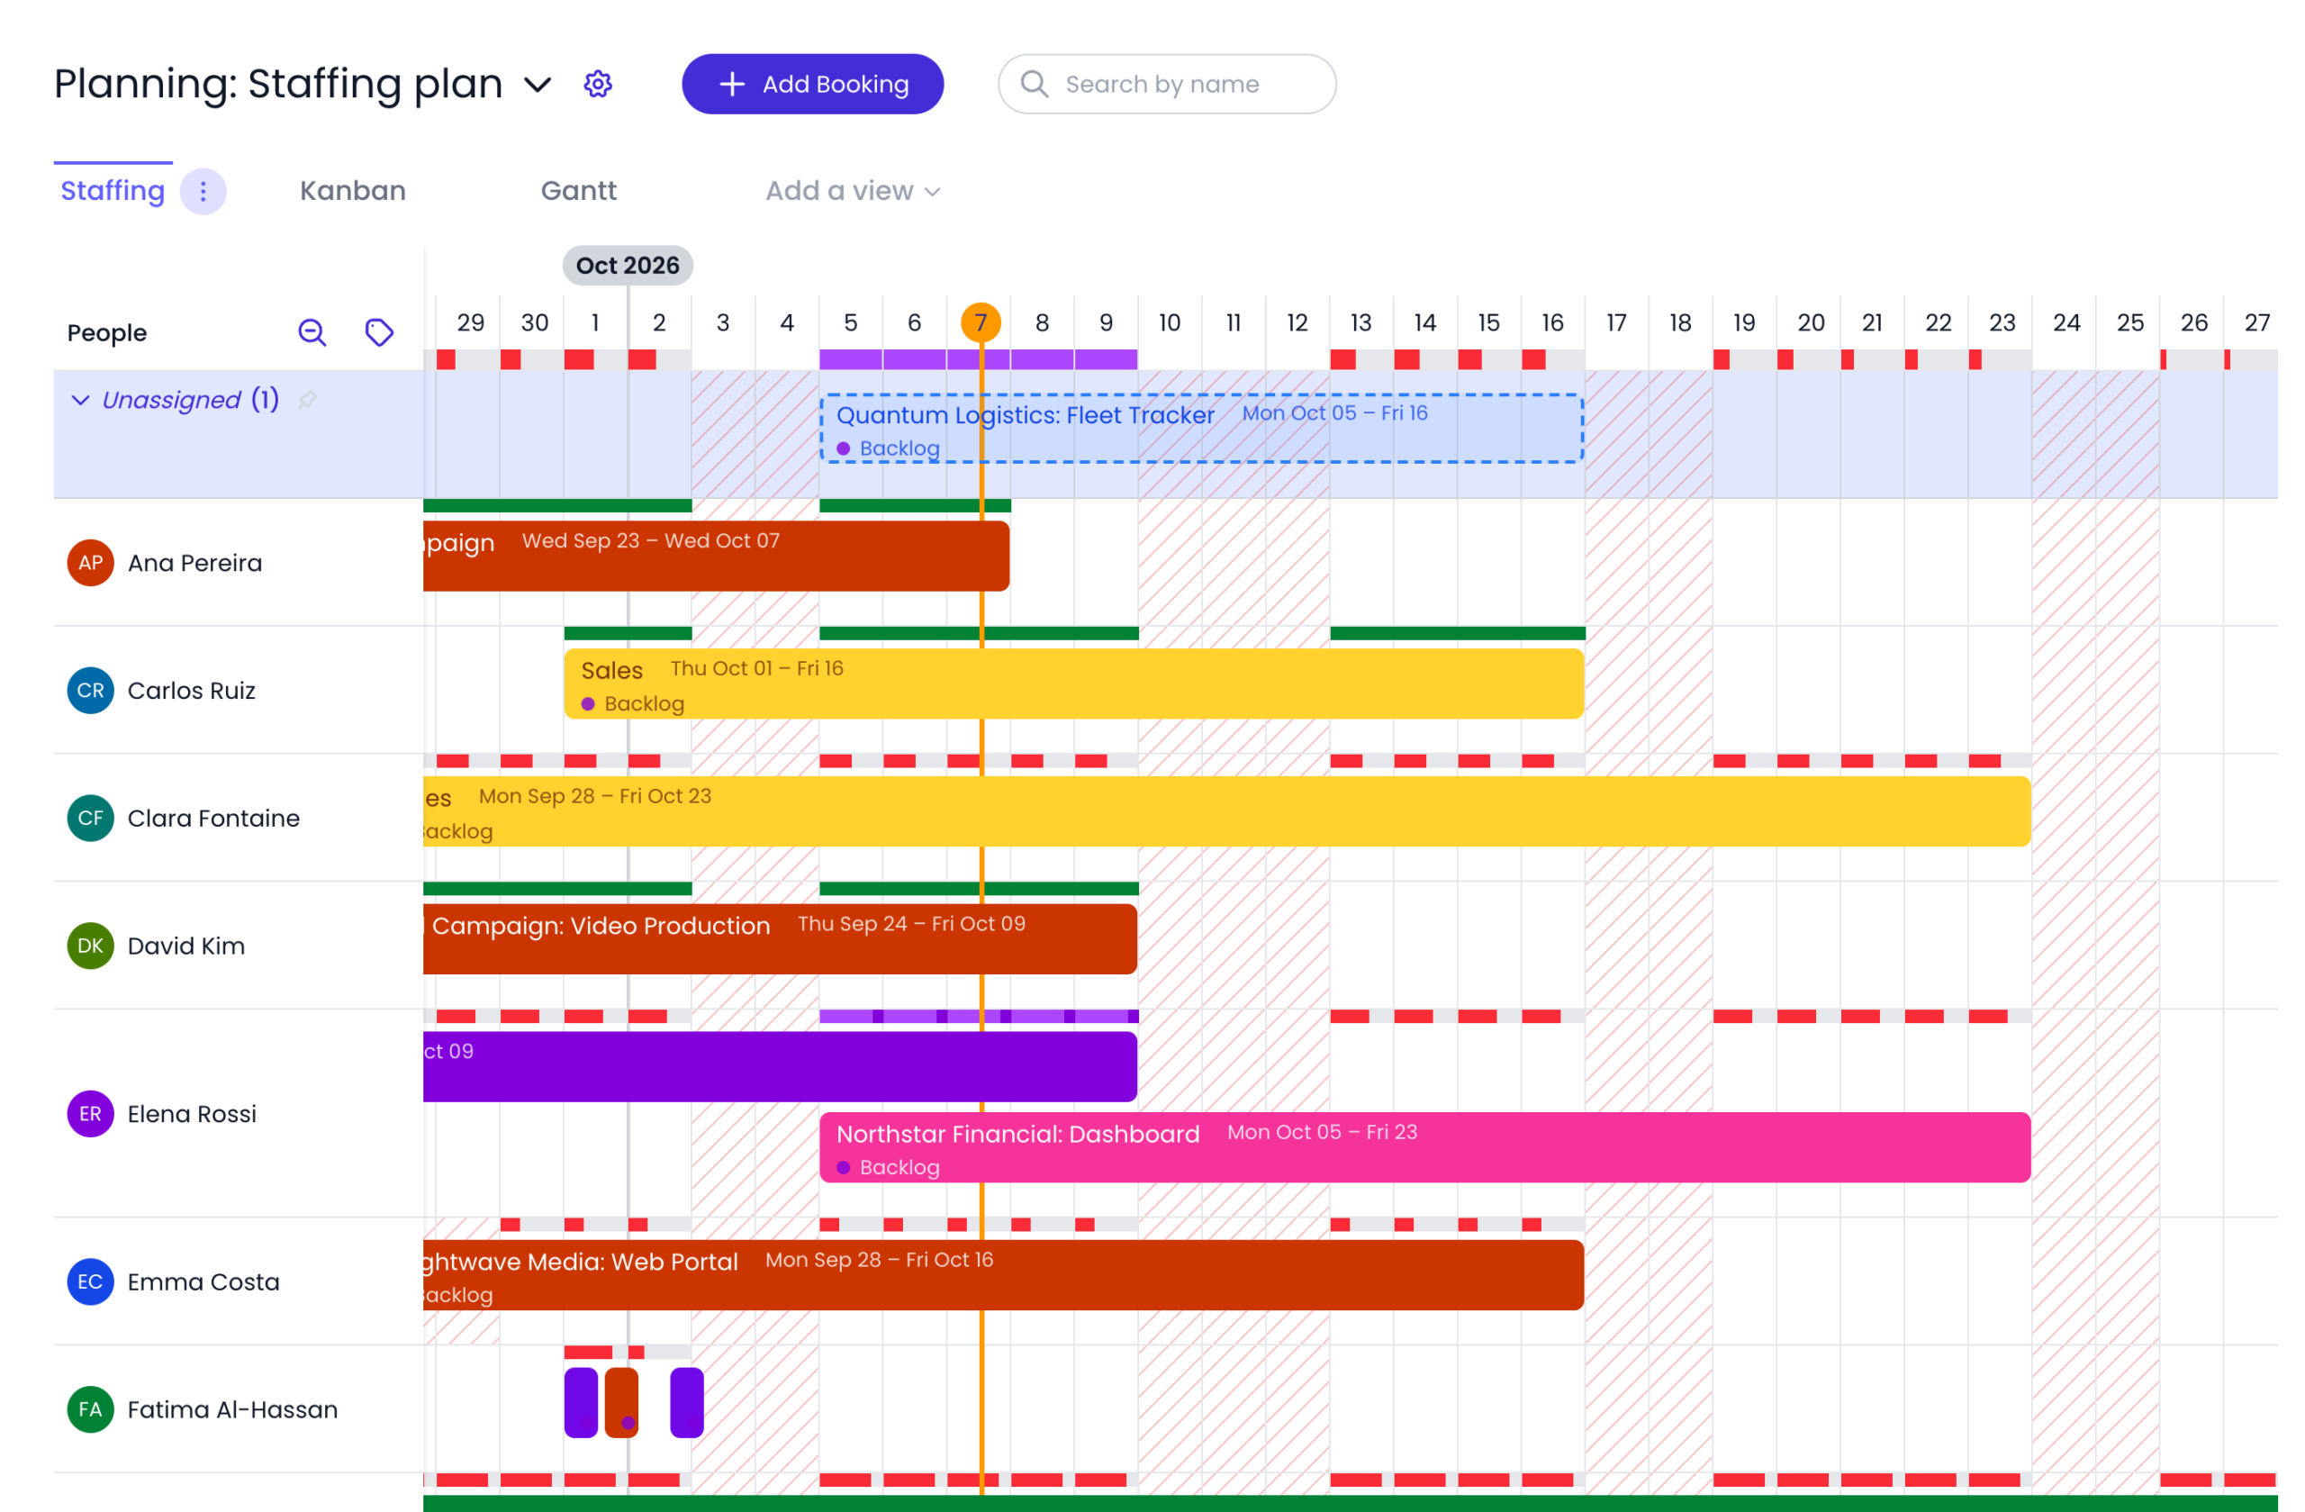Open the Northstar Financial: Dashboard booking
The width and height of the screenshot is (2305, 1512).
pos(1424,1148)
